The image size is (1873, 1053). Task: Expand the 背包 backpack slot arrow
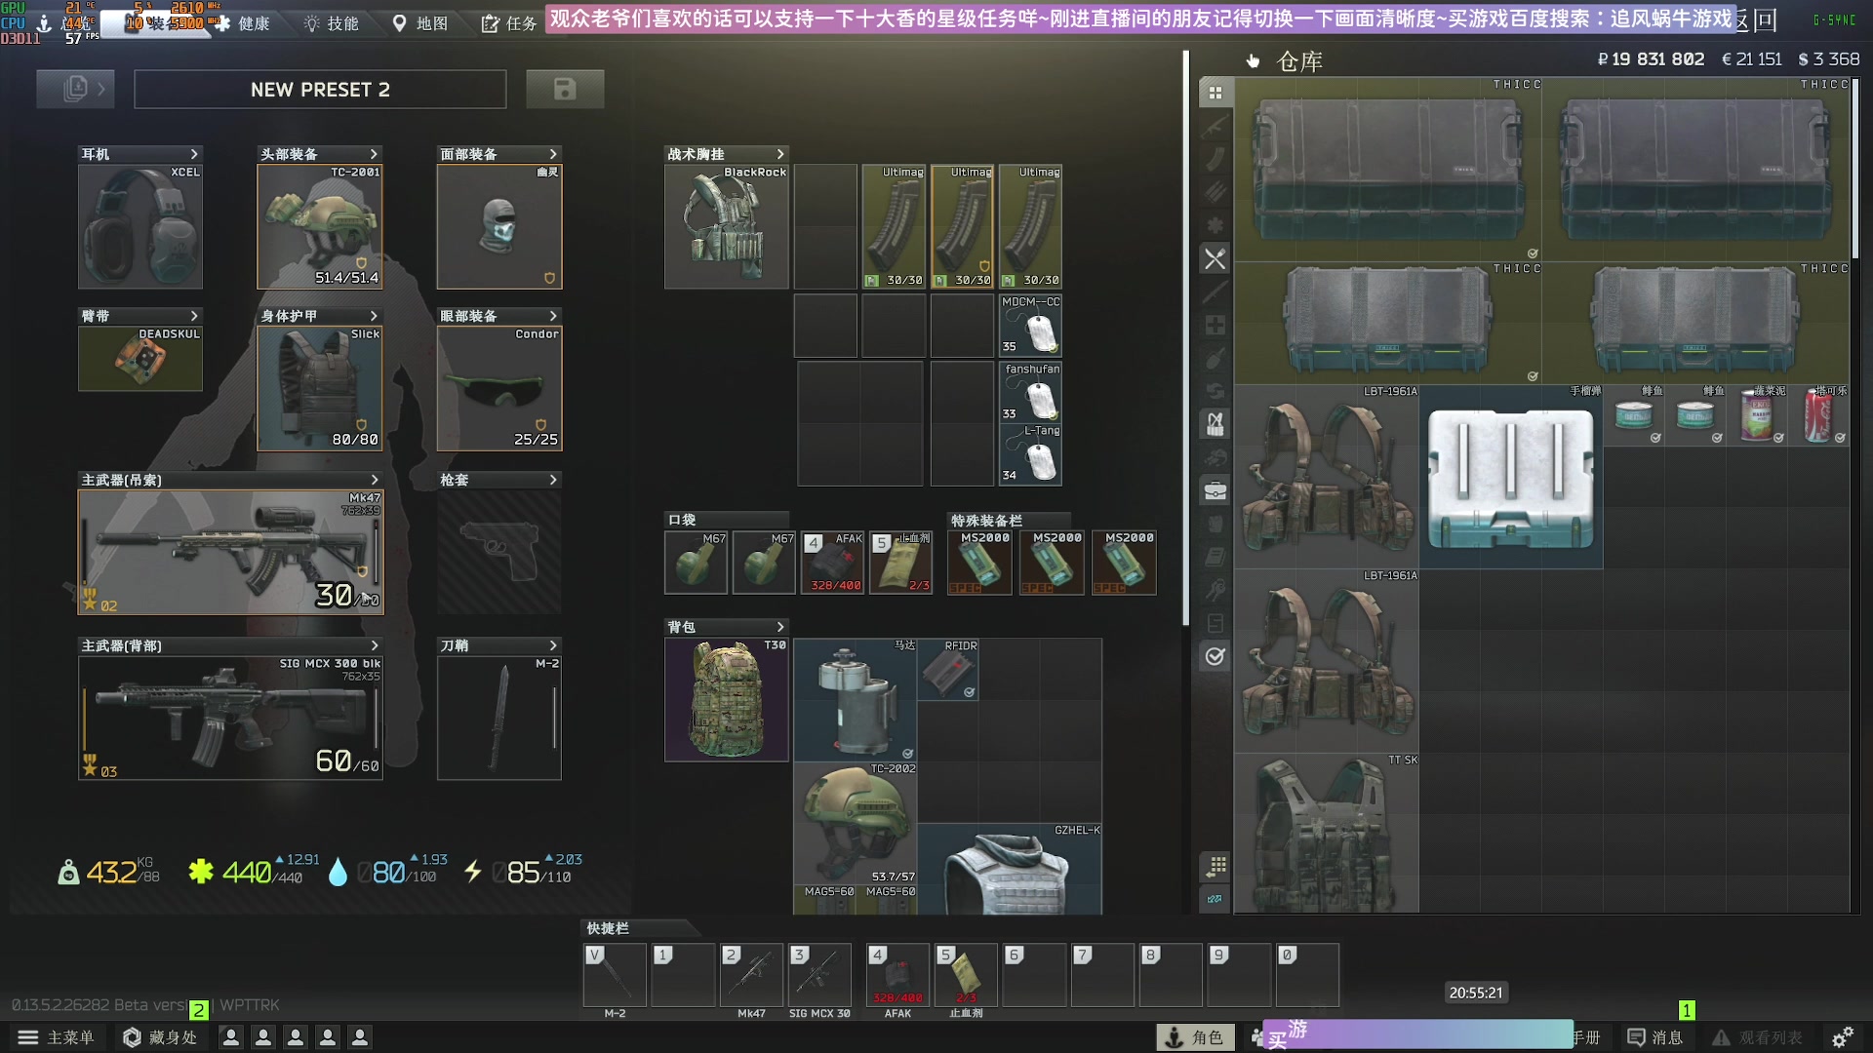pos(780,627)
